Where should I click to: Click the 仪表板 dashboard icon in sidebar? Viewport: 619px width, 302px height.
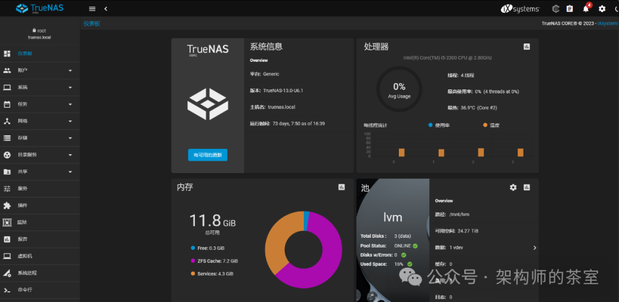coord(7,53)
